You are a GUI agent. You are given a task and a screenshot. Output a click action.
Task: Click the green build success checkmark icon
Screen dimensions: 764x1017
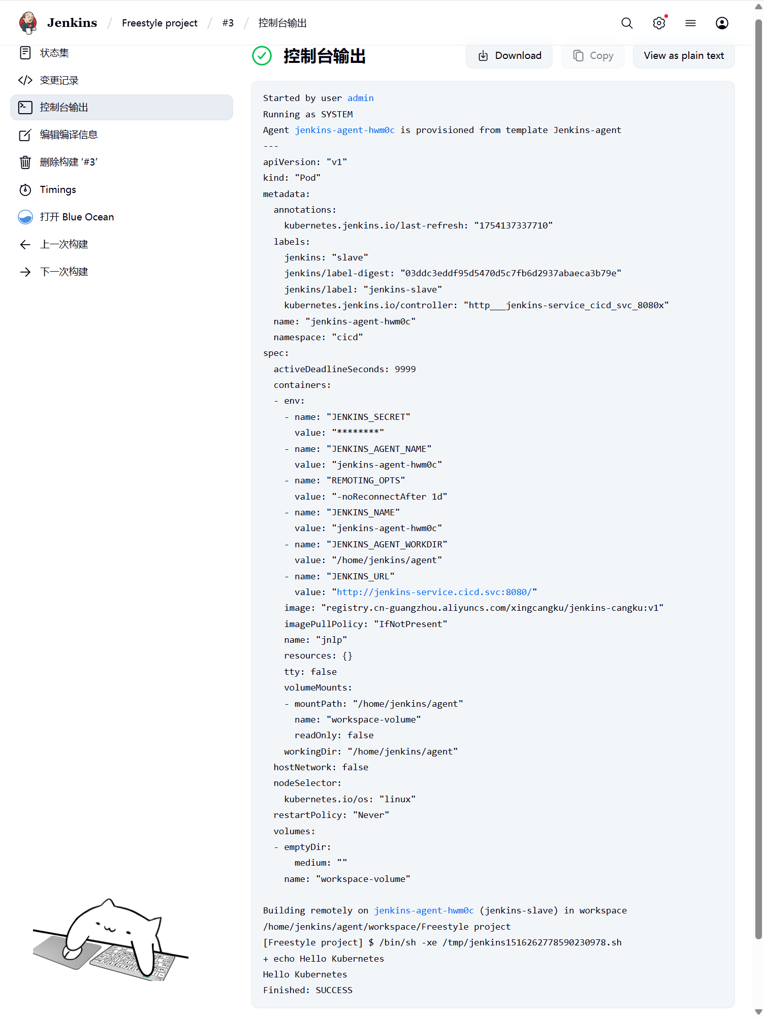(x=262, y=56)
